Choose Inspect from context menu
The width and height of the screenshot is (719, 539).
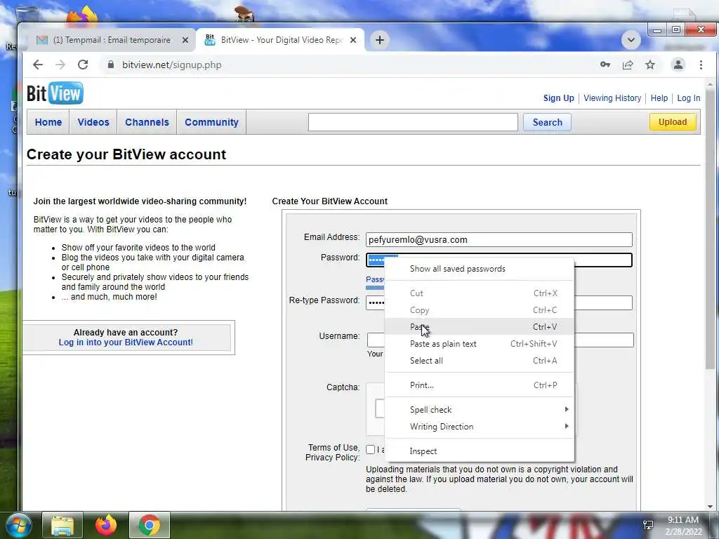tap(479, 451)
